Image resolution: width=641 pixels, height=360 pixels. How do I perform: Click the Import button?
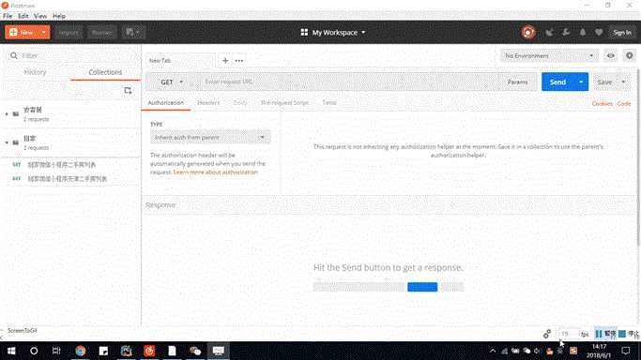[69, 33]
